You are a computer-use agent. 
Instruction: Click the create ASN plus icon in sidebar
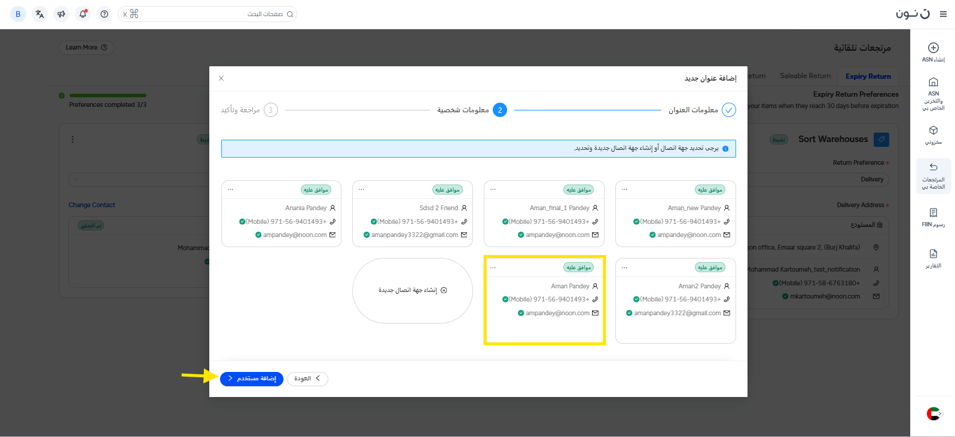pyautogui.click(x=933, y=48)
